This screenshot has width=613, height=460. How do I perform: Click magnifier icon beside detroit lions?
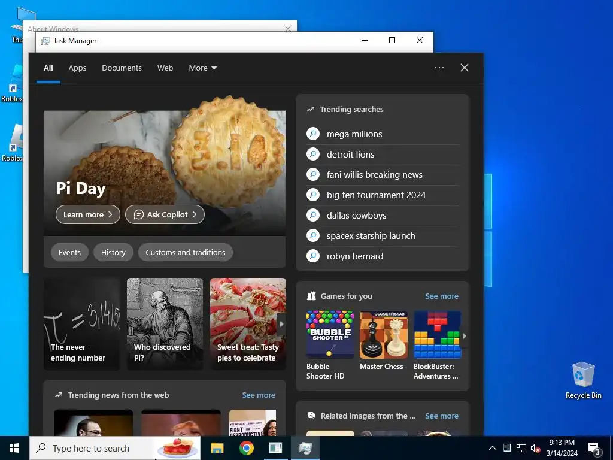[313, 154]
